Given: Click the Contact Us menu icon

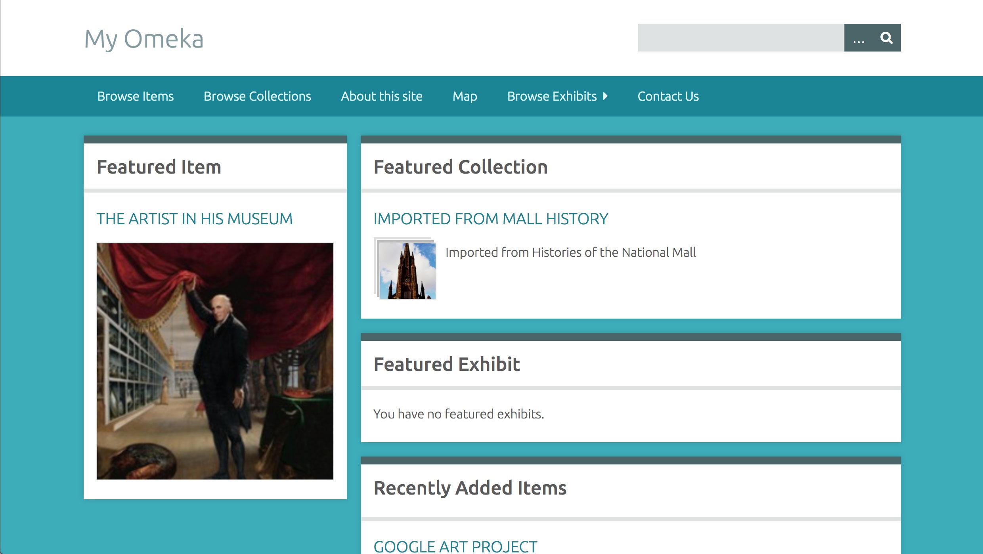Looking at the screenshot, I should (x=668, y=95).
